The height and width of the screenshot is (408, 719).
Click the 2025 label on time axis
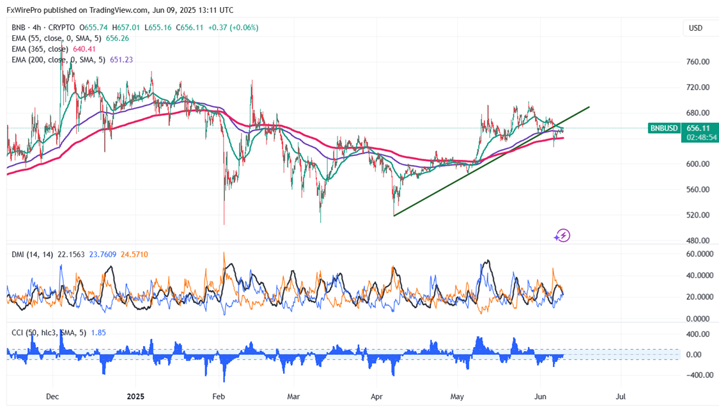point(135,396)
